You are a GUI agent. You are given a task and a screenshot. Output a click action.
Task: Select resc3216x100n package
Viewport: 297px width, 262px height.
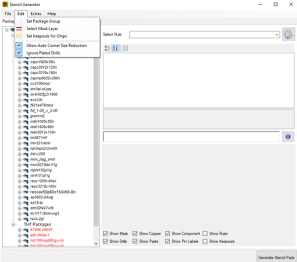[43, 187]
